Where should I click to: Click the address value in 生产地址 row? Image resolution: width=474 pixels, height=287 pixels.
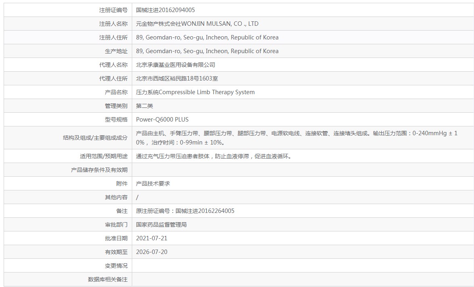(207, 51)
